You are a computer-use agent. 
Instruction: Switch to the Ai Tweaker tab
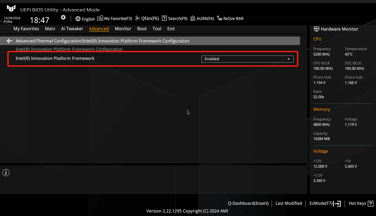[72, 29]
